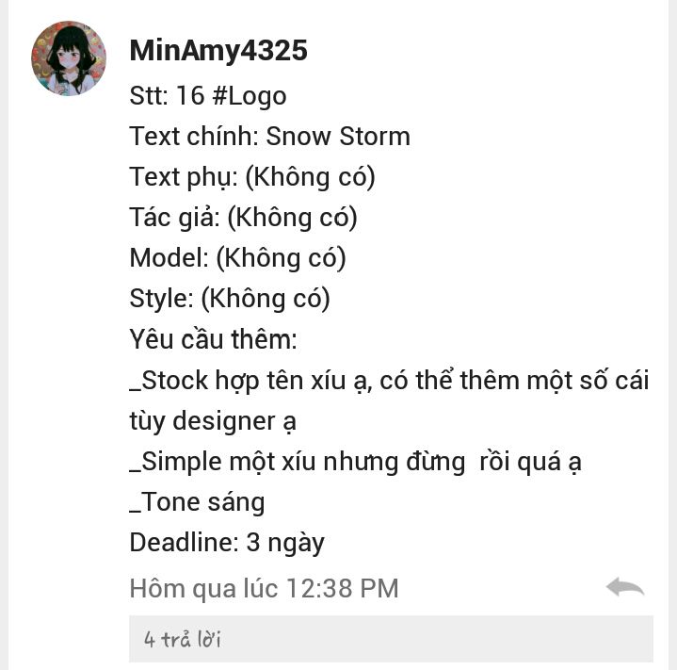Click the "_Tone sáng" line
The image size is (677, 670).
coord(198,502)
